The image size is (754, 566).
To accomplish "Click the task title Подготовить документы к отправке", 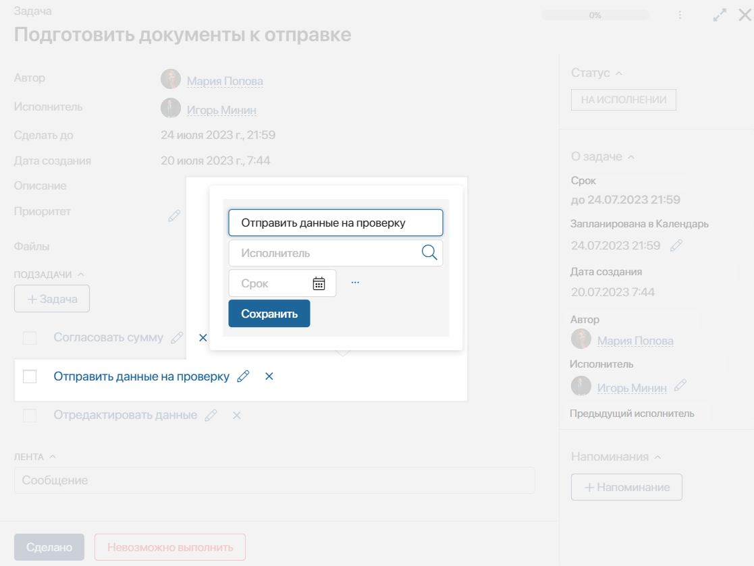I will pos(183,34).
